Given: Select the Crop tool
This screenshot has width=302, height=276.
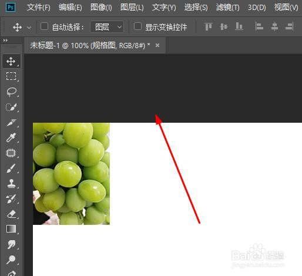Looking at the screenshot, I should [x=11, y=122].
